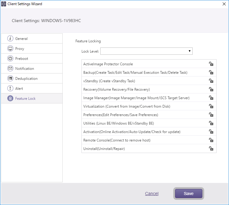The height and width of the screenshot is (205, 229).
Task: Select the Deduplication tab
Action: coord(32,78)
